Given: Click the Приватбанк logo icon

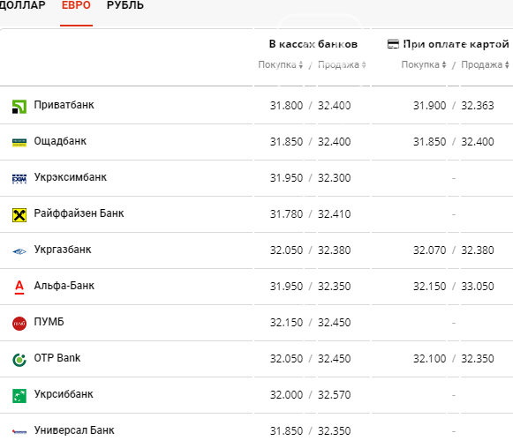Looking at the screenshot, I should [x=19, y=107].
